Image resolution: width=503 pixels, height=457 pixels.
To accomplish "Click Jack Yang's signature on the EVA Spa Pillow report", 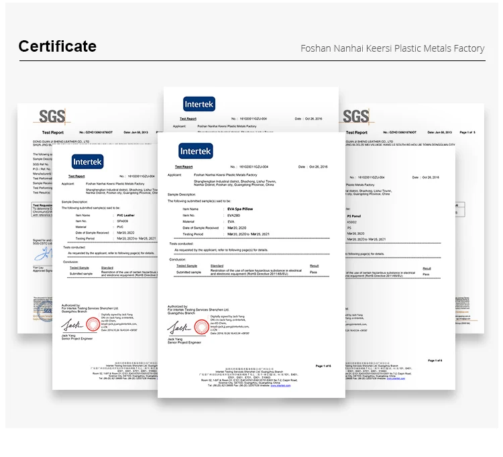I will point(179,327).
